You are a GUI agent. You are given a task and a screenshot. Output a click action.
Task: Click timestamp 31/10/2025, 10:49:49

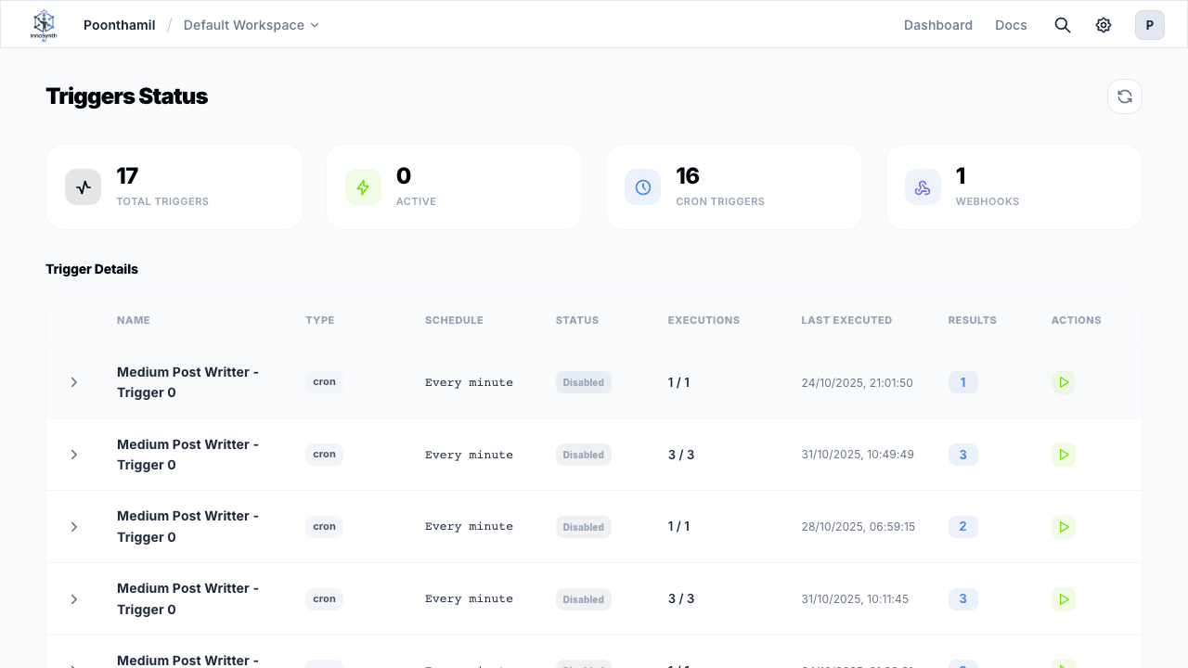pos(858,455)
